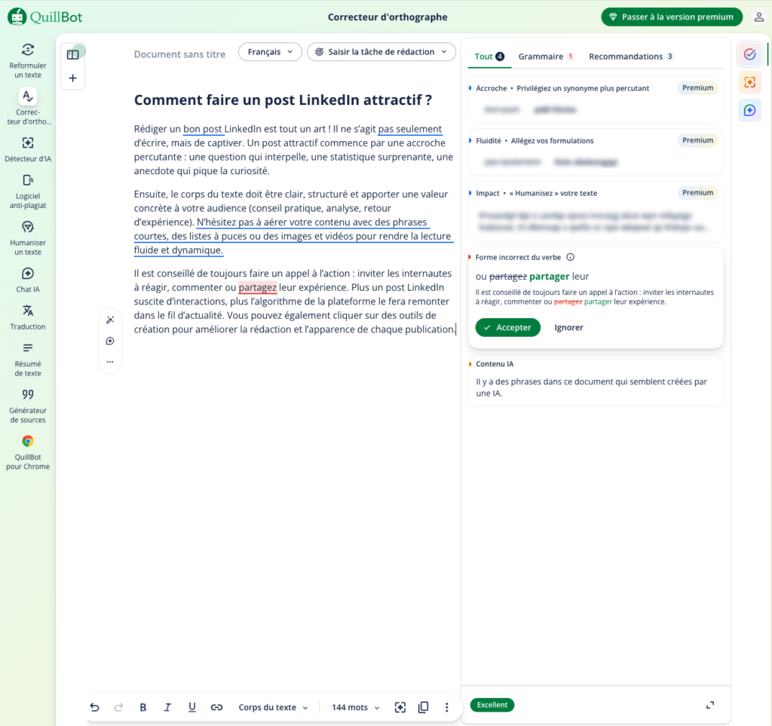
Task: Open the Détecteur d'IA tool
Action: tap(28, 149)
